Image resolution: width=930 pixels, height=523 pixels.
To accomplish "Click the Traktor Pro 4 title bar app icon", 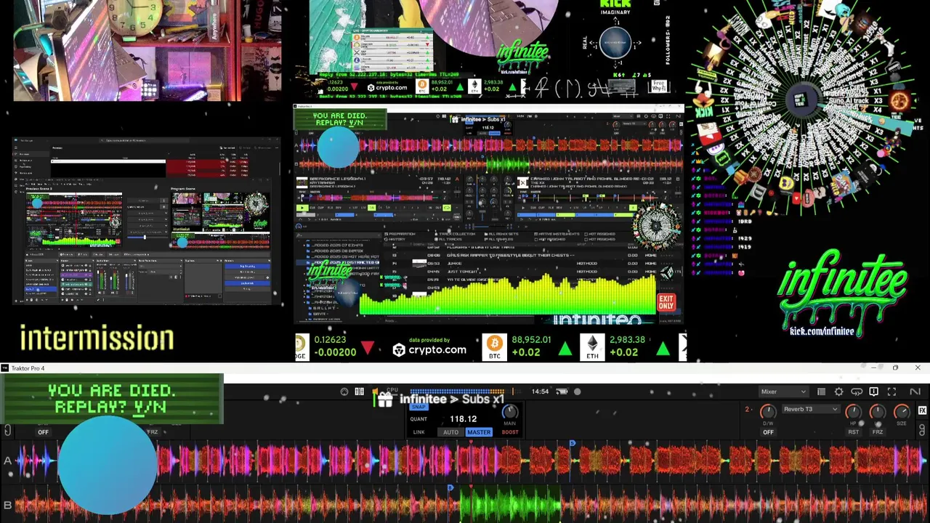I will (x=5, y=368).
